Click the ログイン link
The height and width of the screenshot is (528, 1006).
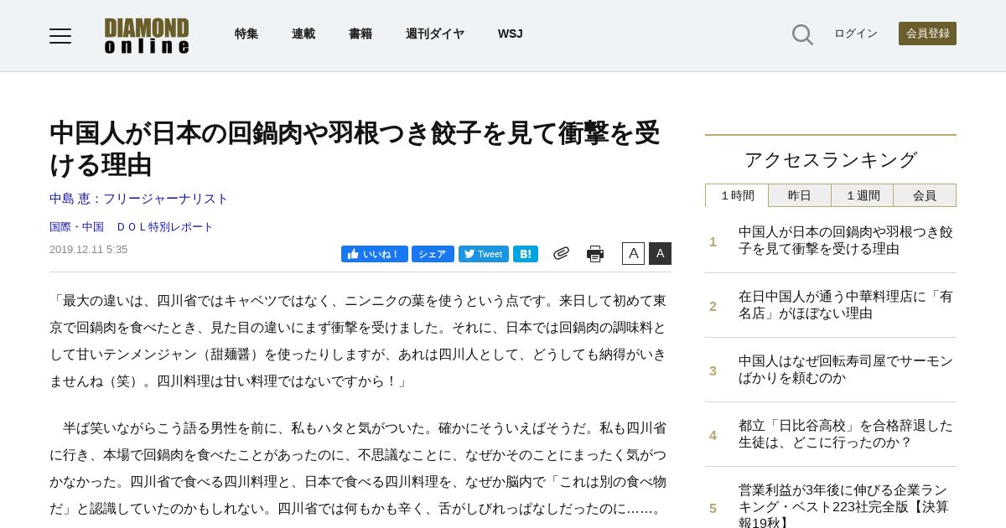point(856,34)
